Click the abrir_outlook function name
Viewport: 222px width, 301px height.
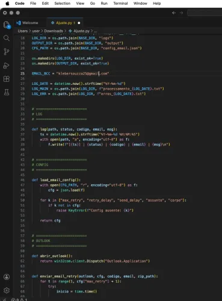point(53,256)
